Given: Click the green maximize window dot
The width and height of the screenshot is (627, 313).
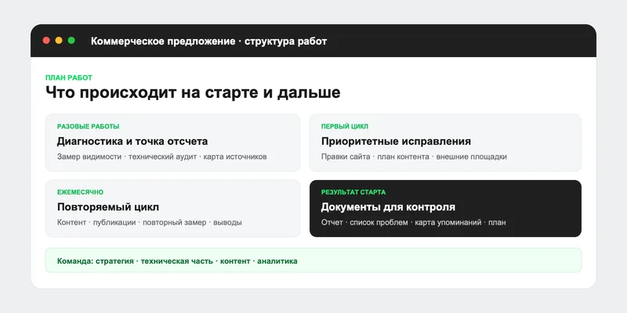Looking at the screenshot, I should pos(71,41).
